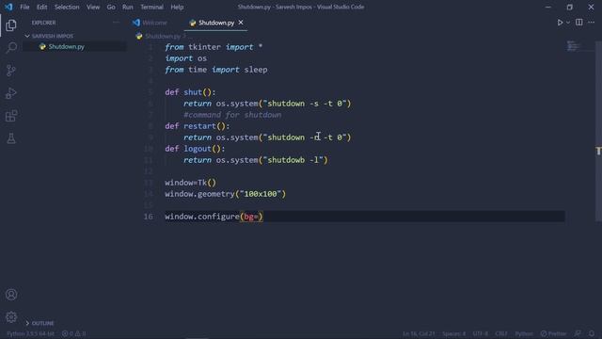Close the Shutdown.py tab
The width and height of the screenshot is (602, 339).
coord(241,23)
